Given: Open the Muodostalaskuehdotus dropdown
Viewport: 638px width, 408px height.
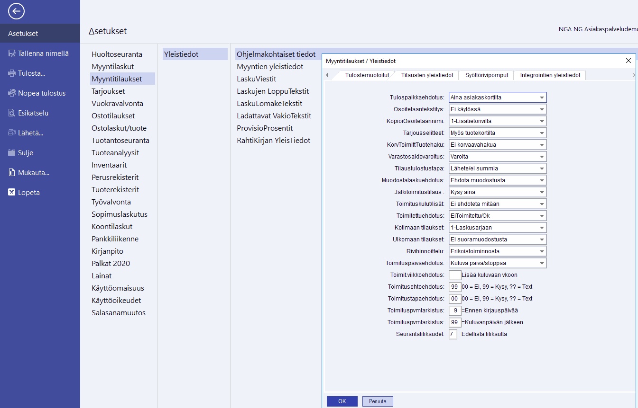Looking at the screenshot, I should click(x=498, y=180).
